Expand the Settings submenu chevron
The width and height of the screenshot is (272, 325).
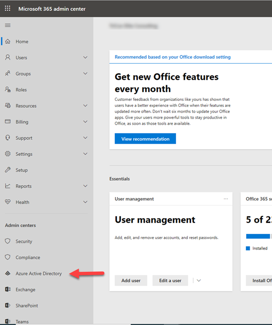[85, 154]
